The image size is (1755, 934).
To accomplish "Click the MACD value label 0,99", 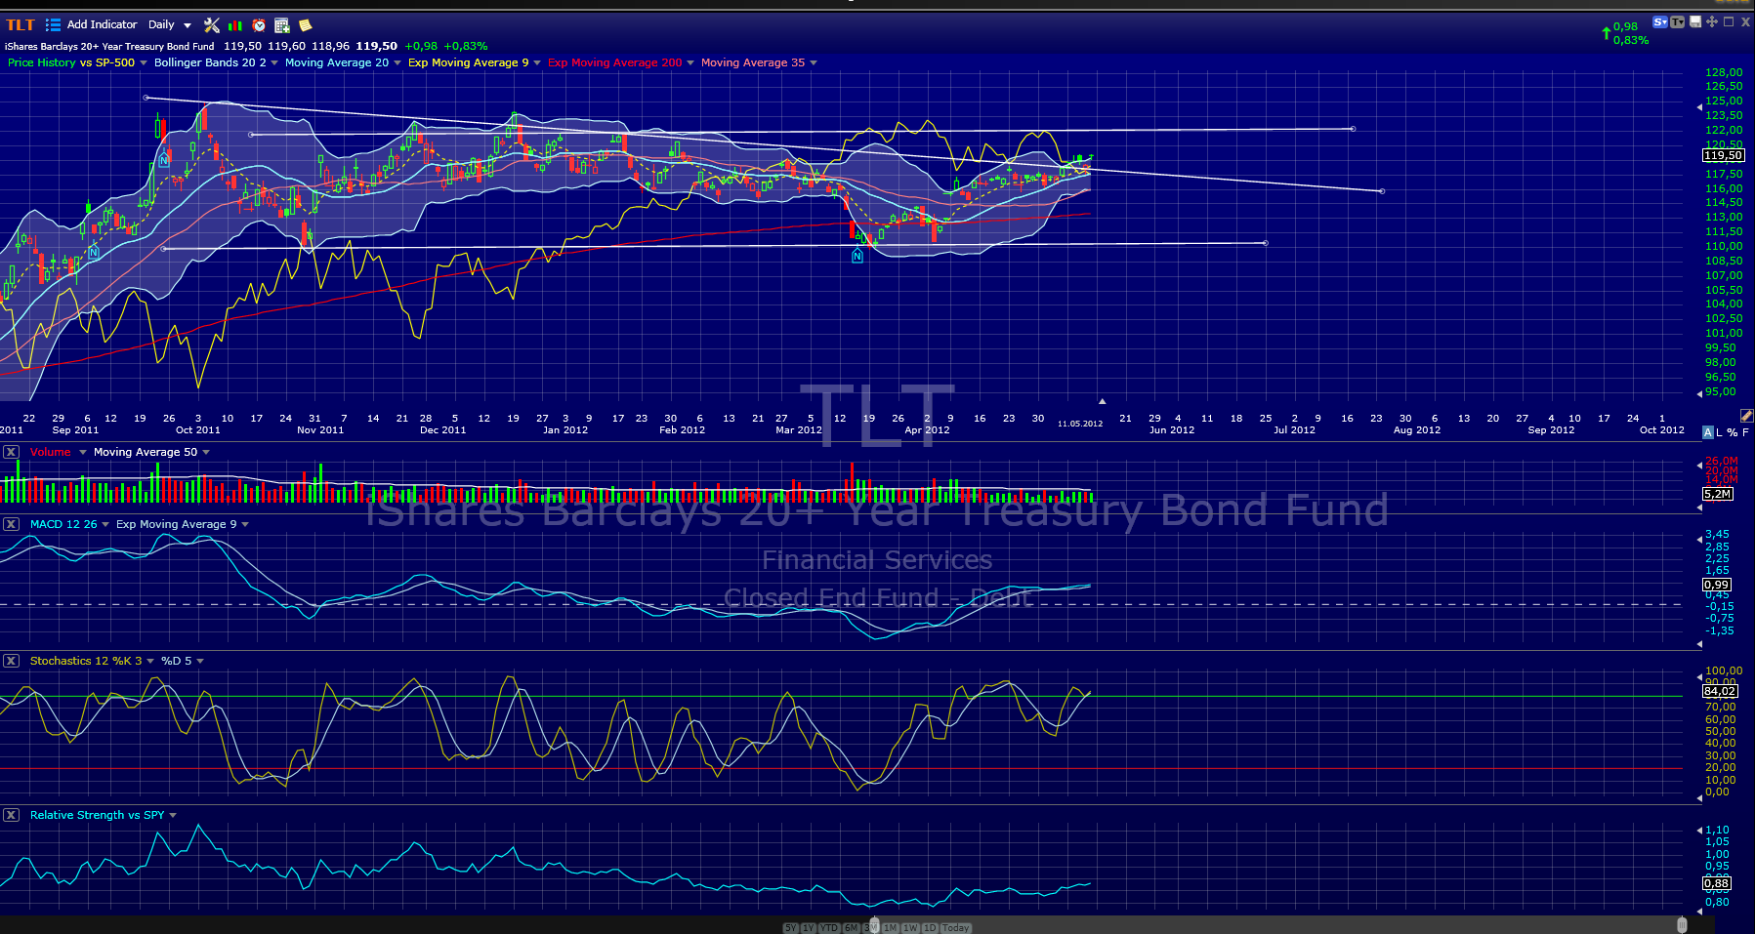I will pos(1717,585).
